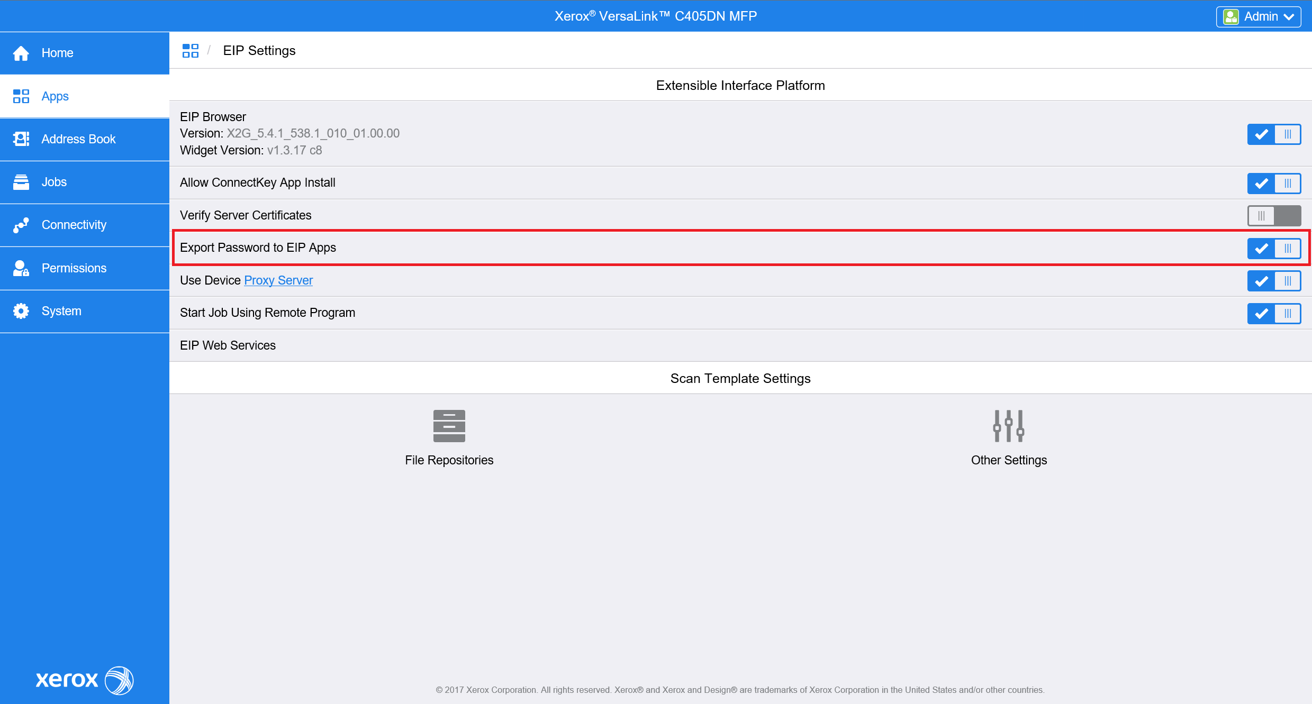Click the Xerox logo at bottom

pos(85,680)
